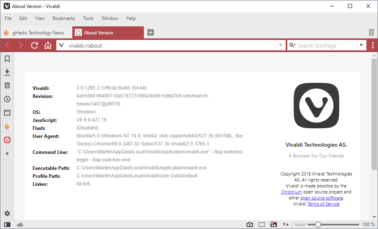Image resolution: width=378 pixels, height=229 pixels.
Task: Go to the home page
Action: pyautogui.click(x=48, y=45)
